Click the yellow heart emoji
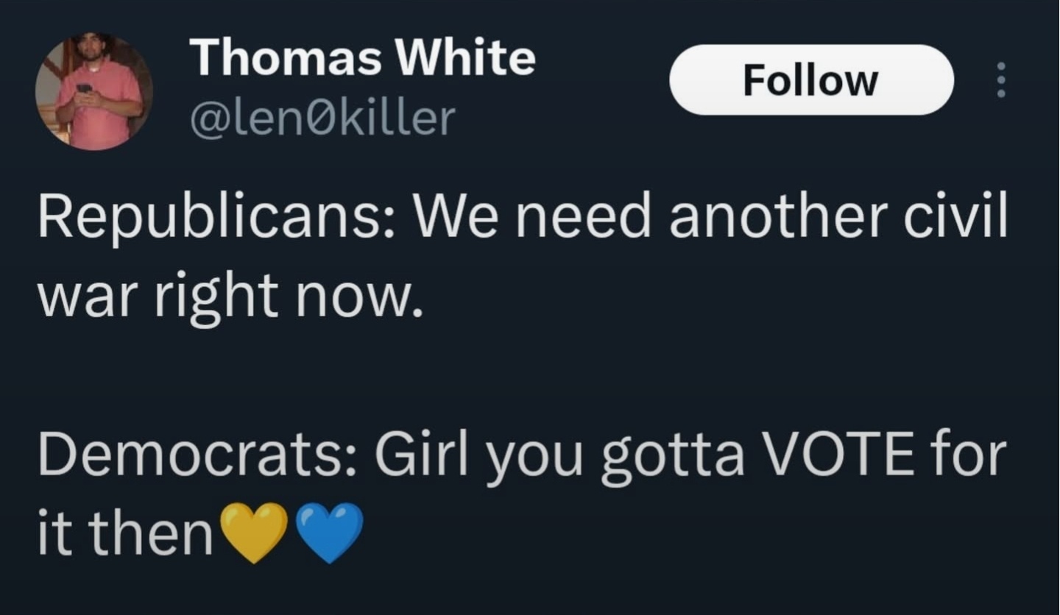The height and width of the screenshot is (615, 1060). (x=254, y=533)
